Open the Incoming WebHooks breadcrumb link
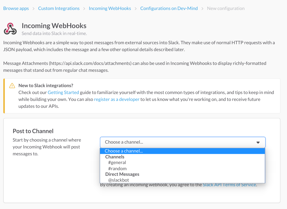Image resolution: width=287 pixels, height=209 pixels. [x=110, y=8]
